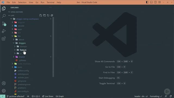Image resolution: width=174 pixels, height=98 pixels.
Task: Open the Run menu
Action: (42, 2)
